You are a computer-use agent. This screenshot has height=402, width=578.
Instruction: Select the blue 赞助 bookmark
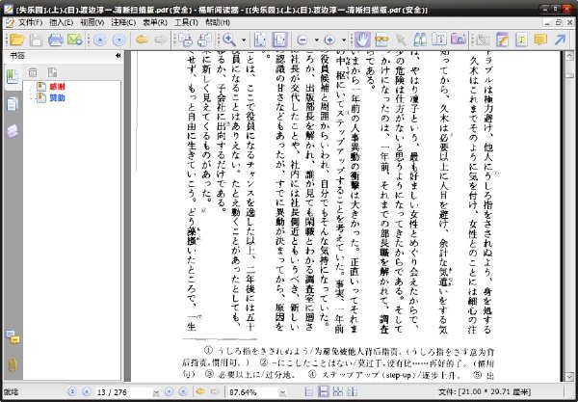tap(57, 97)
